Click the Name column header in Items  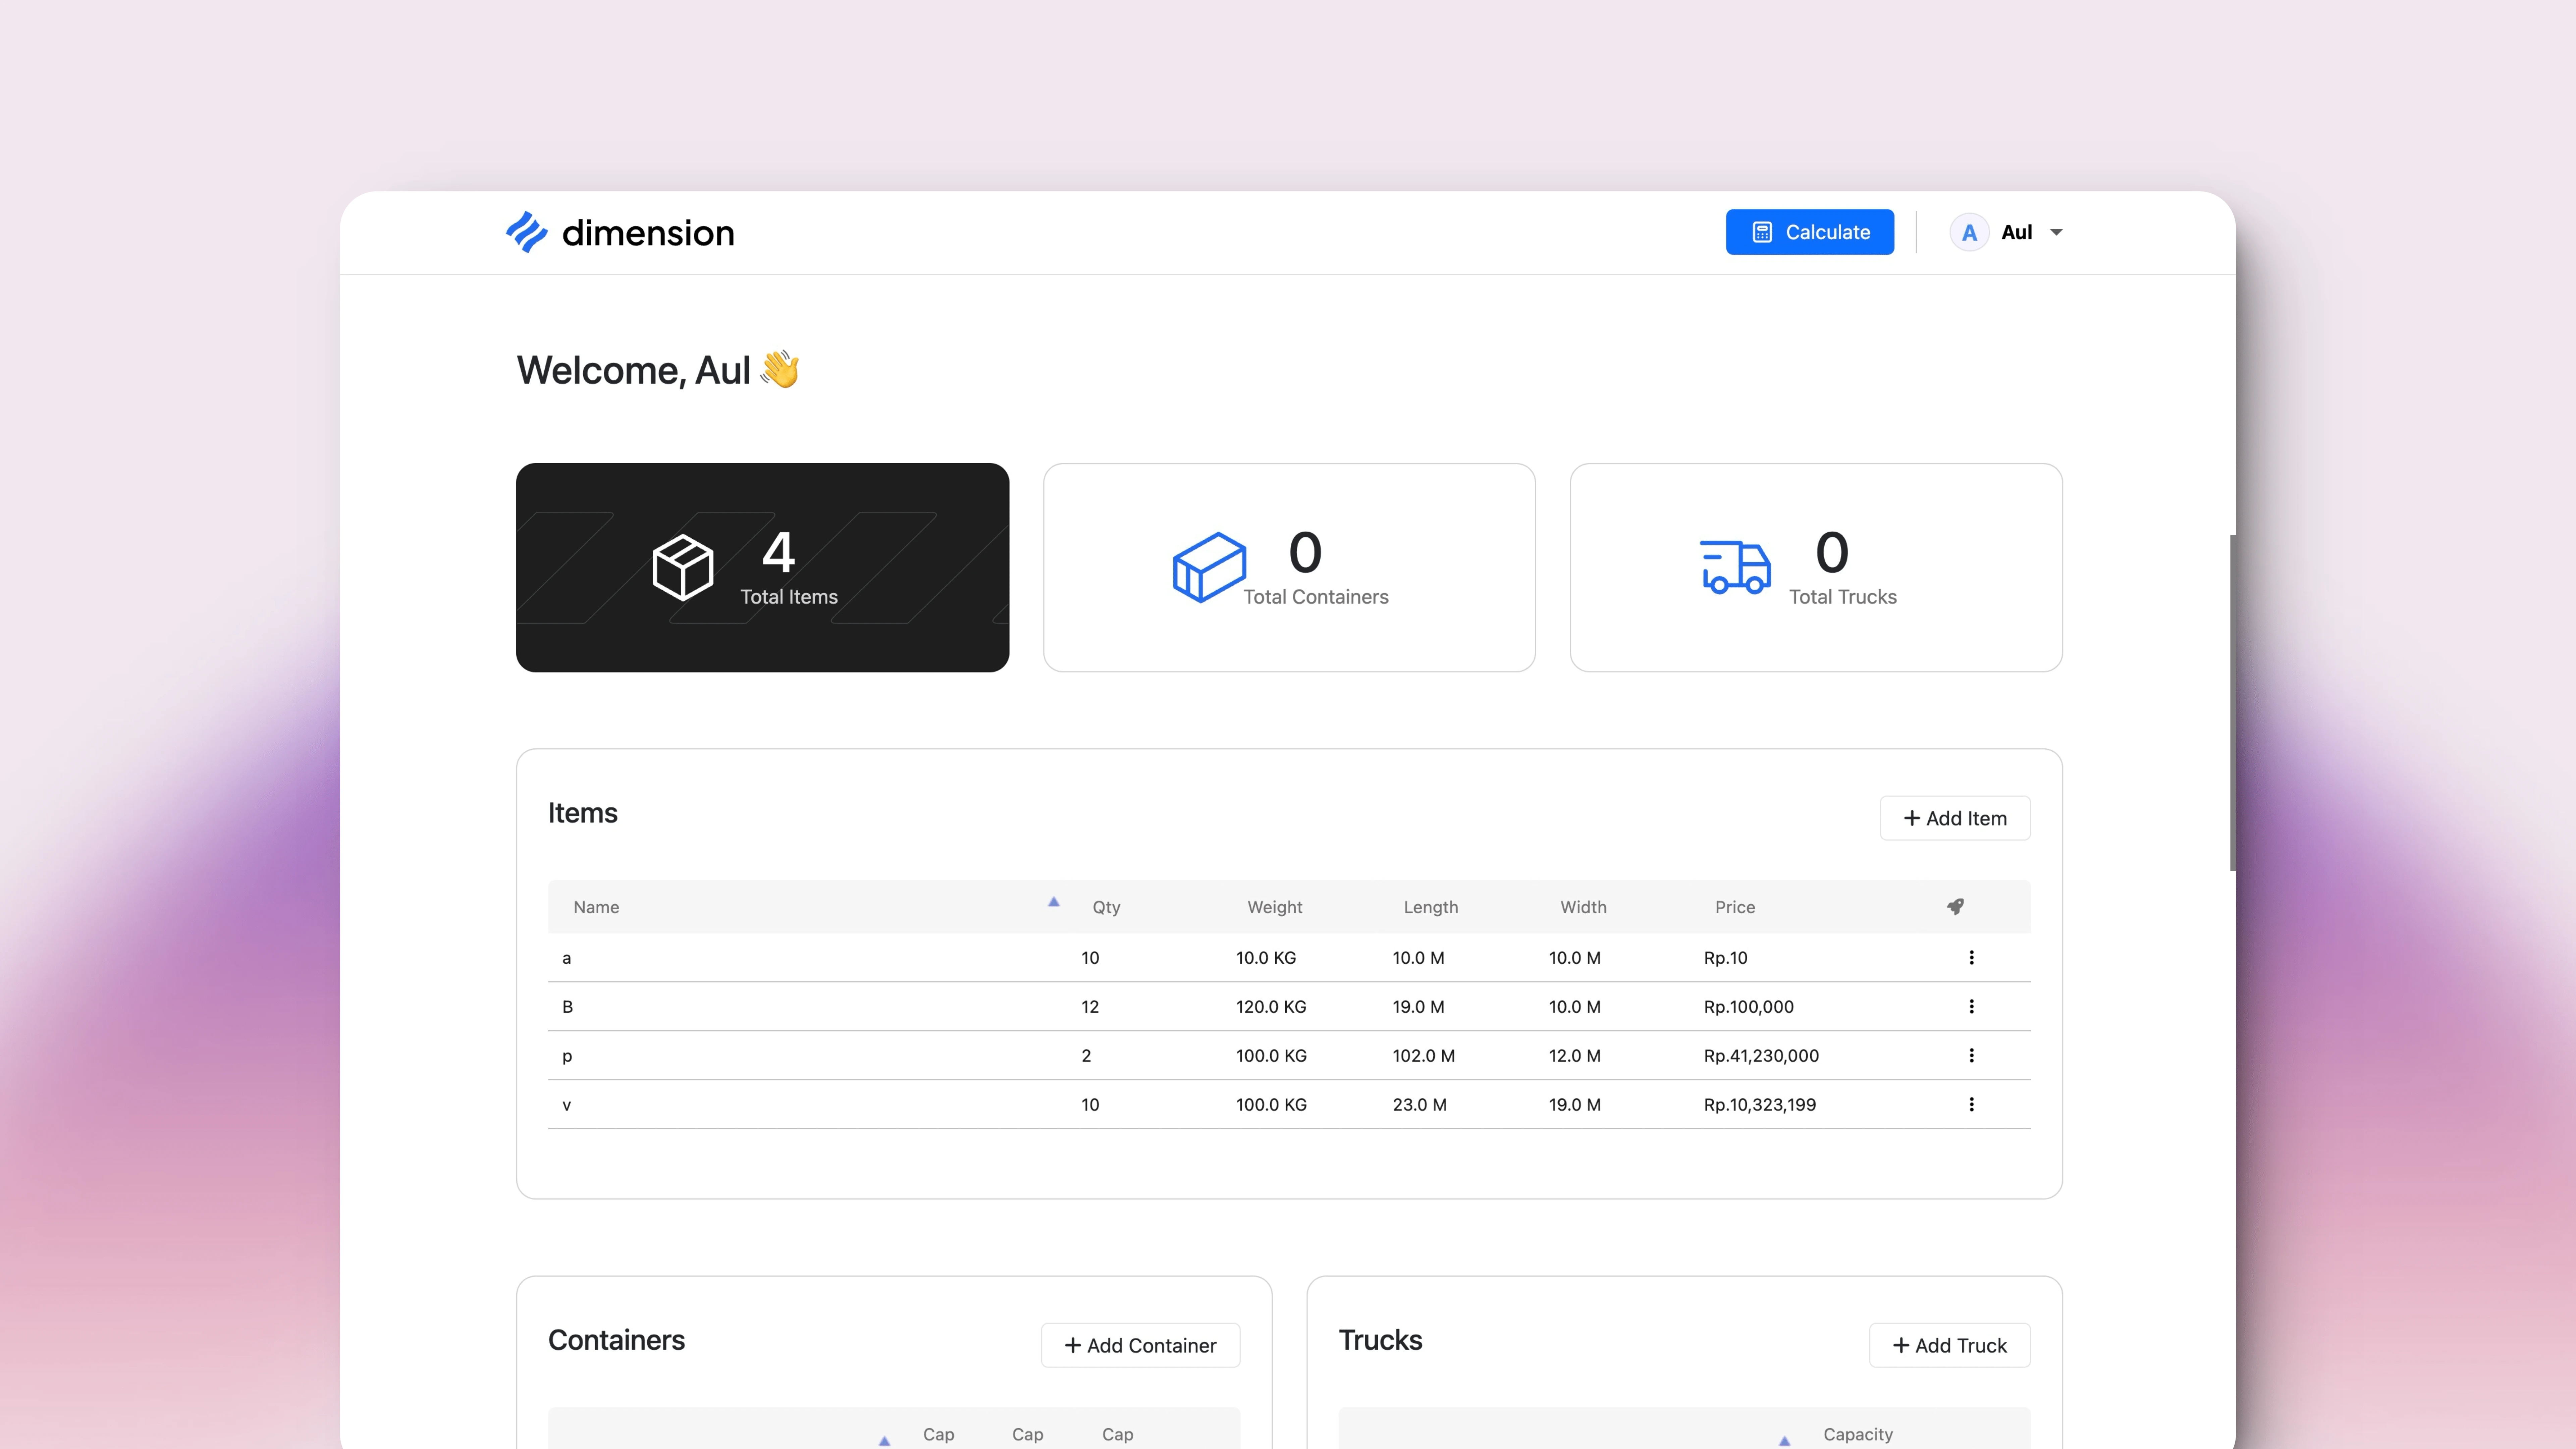click(596, 907)
